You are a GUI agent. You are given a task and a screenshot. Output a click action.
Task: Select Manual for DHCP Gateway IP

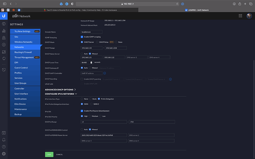coord(90,68)
